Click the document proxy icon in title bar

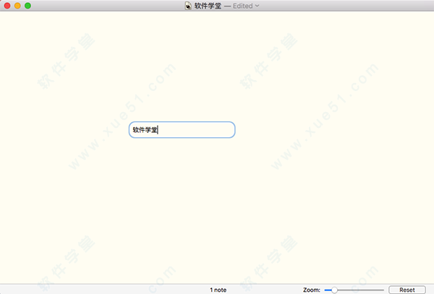click(x=188, y=6)
